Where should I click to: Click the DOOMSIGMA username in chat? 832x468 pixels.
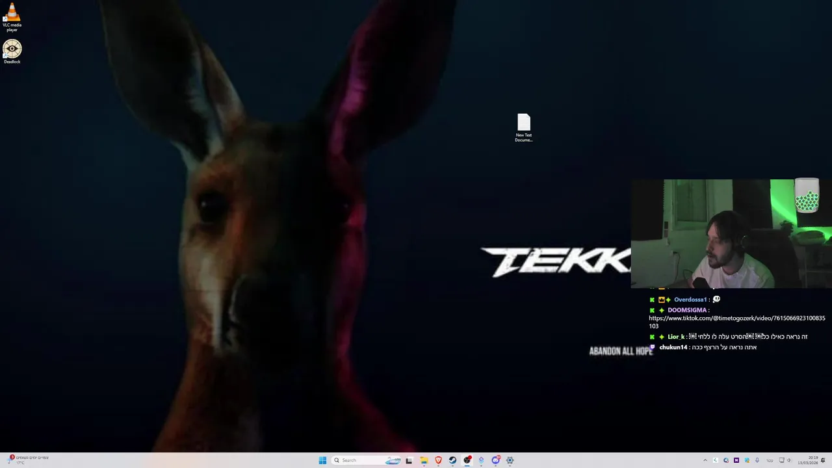tap(687, 310)
